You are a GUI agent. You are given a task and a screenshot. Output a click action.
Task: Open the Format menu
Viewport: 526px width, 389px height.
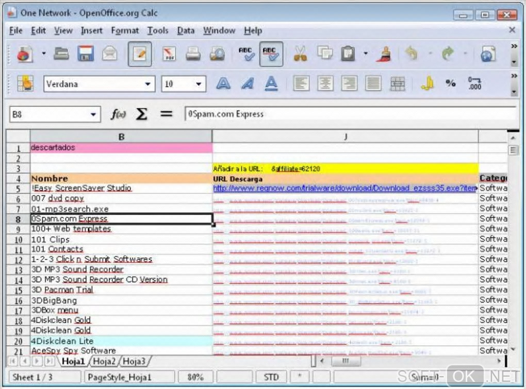coord(125,30)
